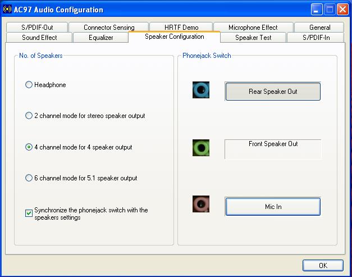352x277 pixels.
Task: Click the Mic In button
Action: click(x=273, y=207)
